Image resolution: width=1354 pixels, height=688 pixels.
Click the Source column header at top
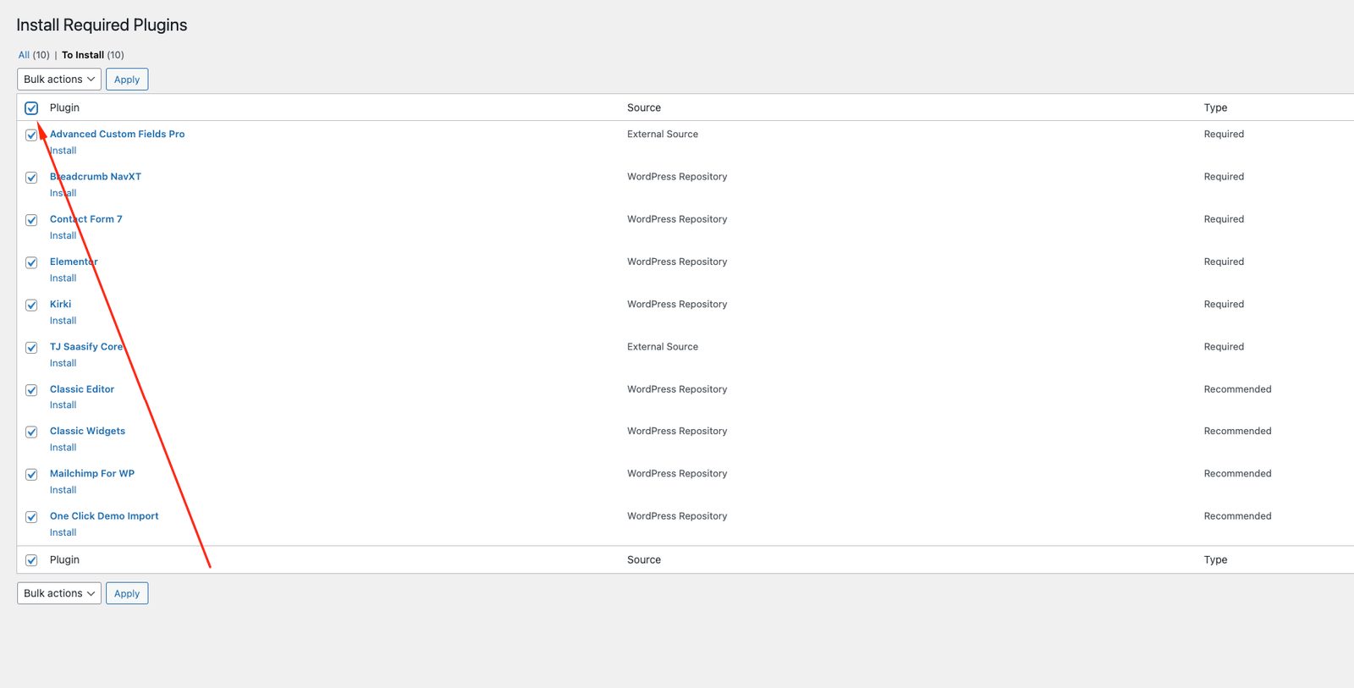coord(644,107)
